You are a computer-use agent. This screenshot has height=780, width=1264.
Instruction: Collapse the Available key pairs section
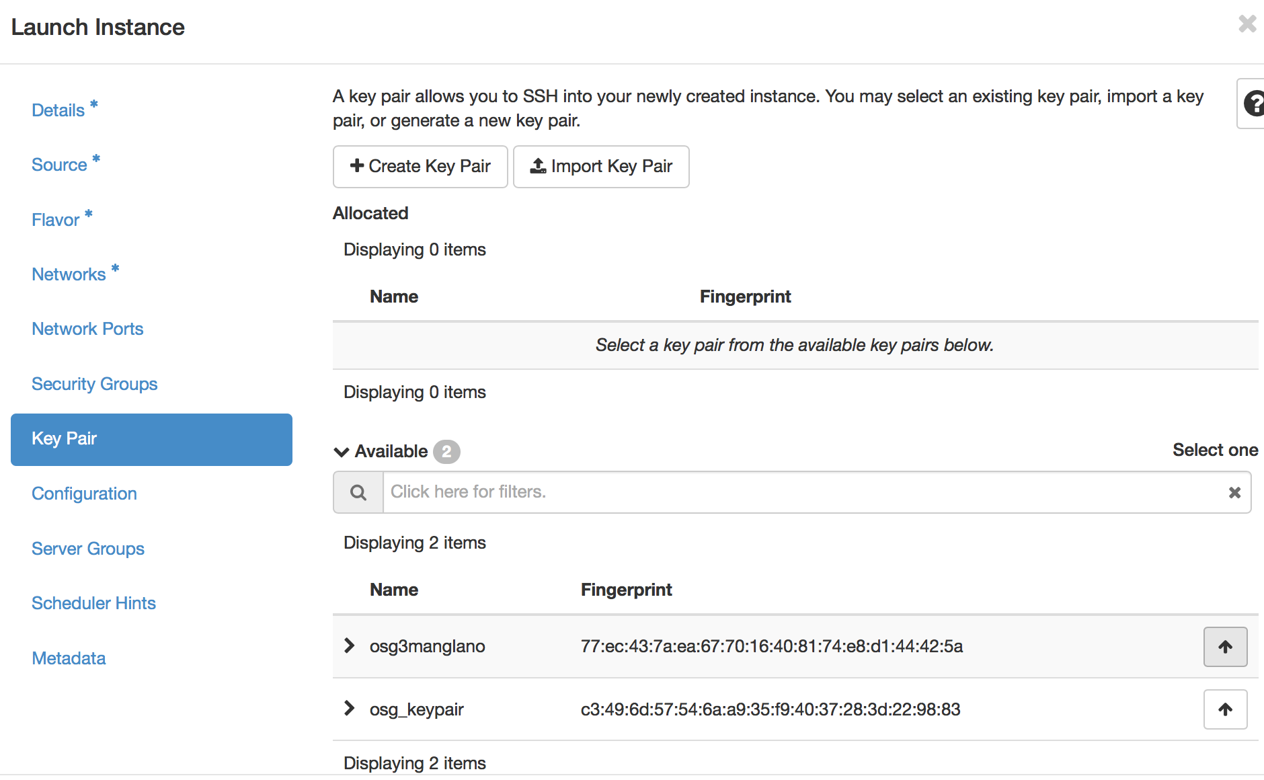(x=342, y=452)
